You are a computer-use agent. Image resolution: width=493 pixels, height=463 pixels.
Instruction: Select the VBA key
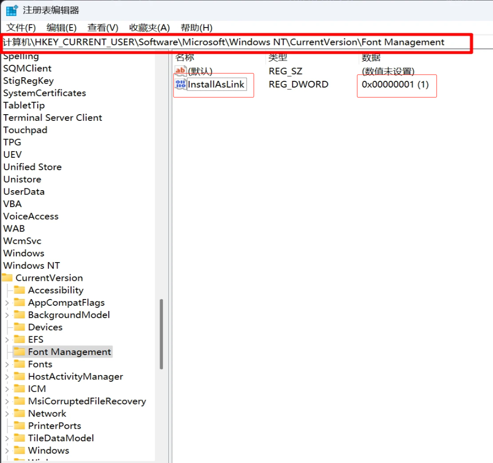(12, 204)
